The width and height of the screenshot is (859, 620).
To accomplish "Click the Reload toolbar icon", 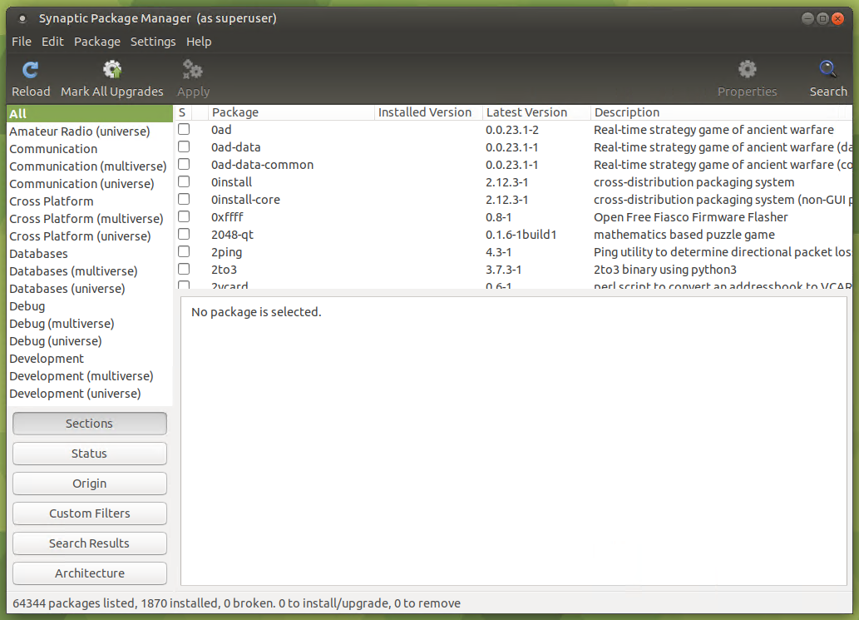I will [30, 70].
